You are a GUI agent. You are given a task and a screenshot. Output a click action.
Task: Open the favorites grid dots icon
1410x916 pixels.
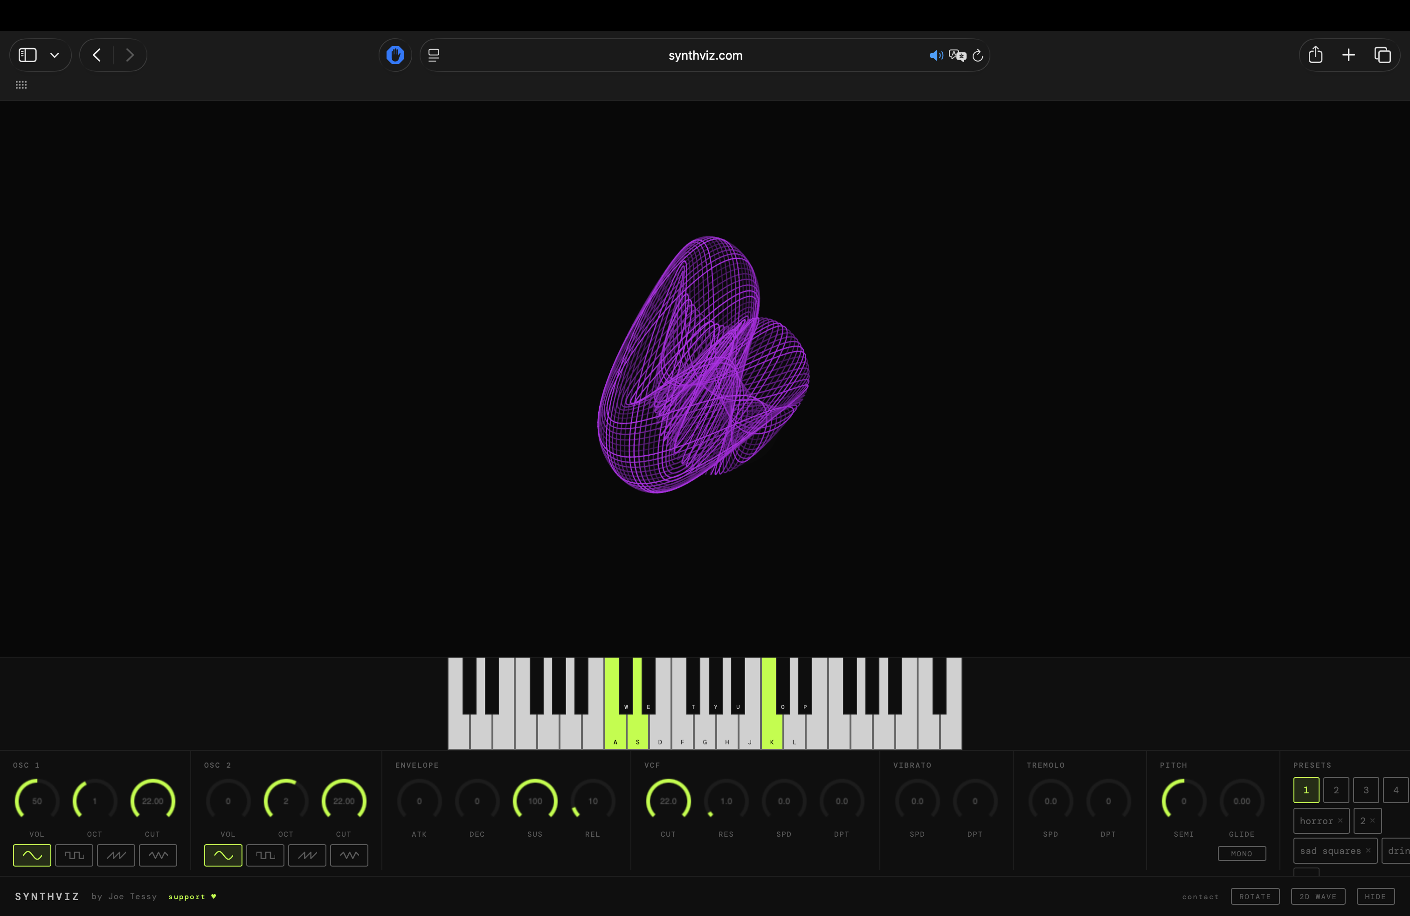21,85
